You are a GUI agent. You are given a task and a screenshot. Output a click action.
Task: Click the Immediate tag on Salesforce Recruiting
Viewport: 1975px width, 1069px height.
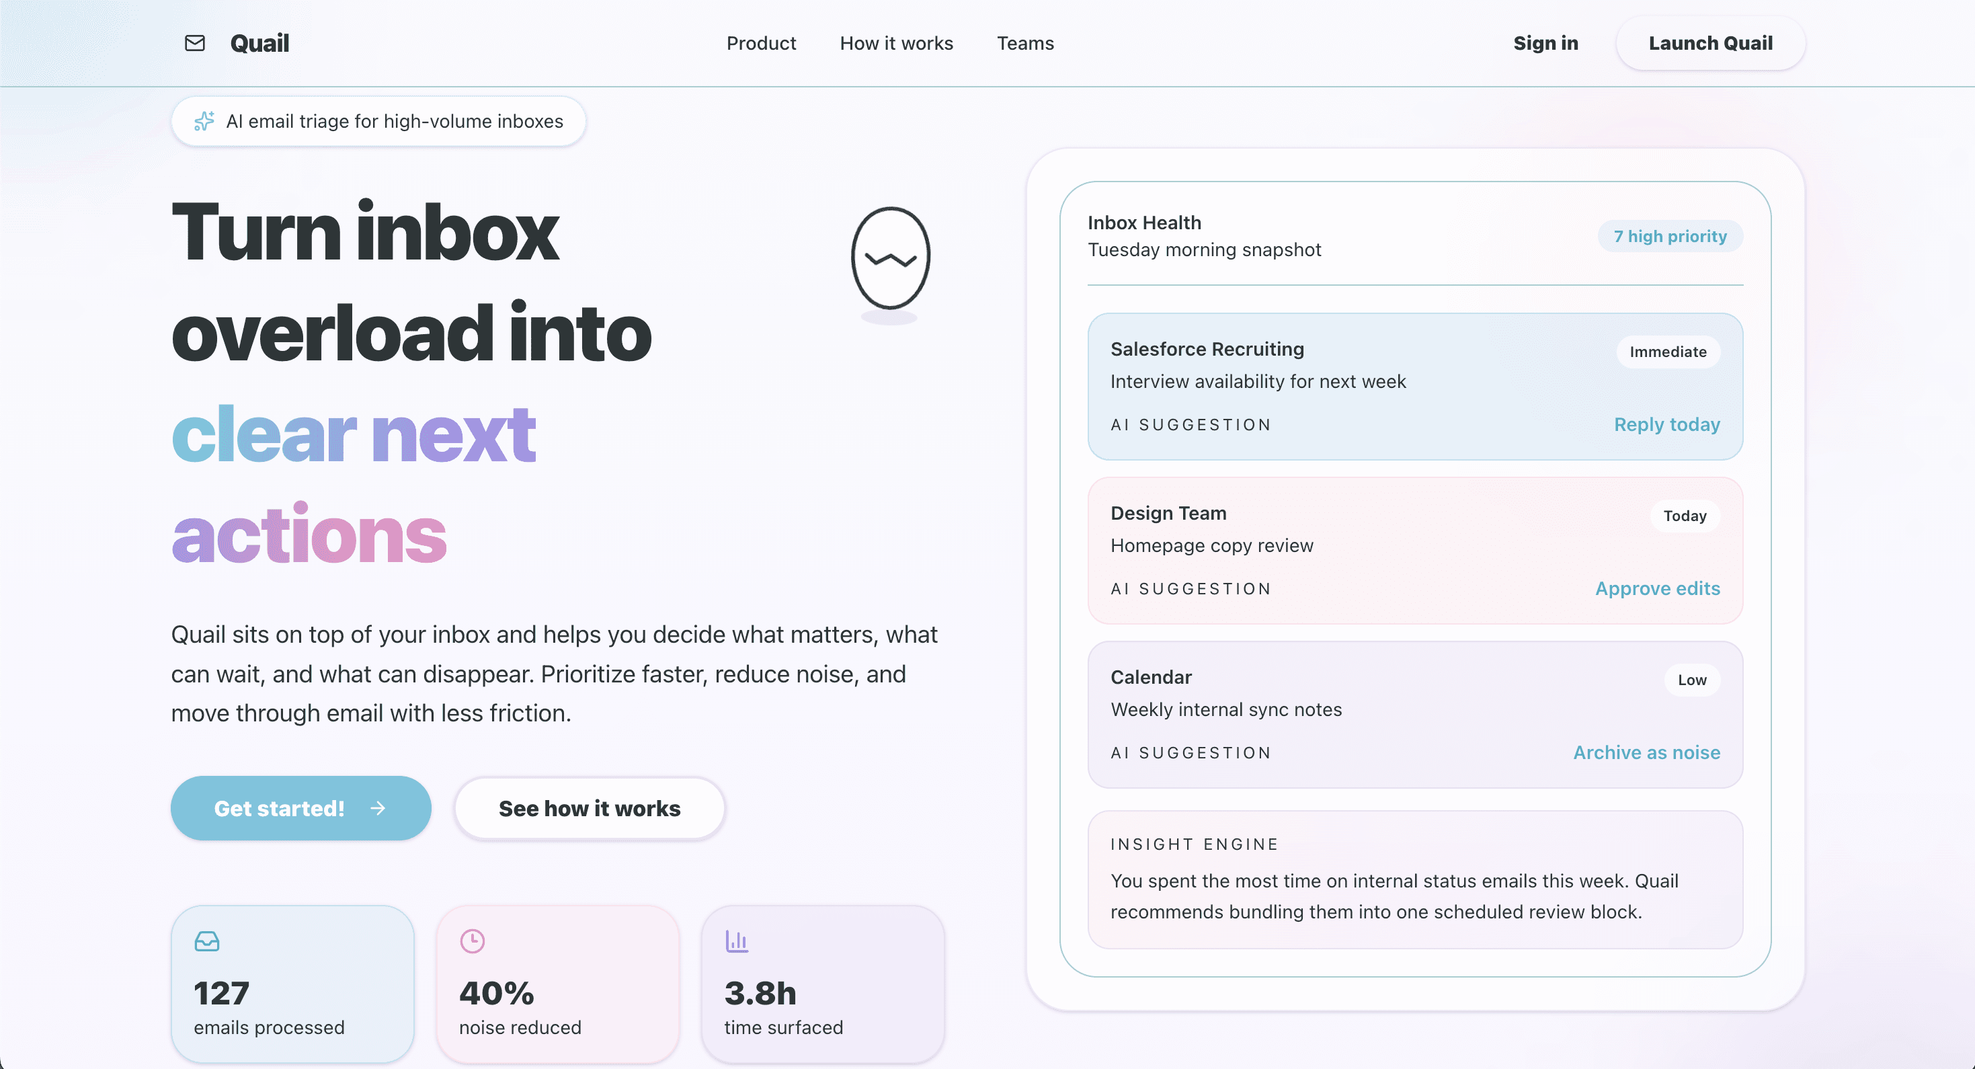1668,352
